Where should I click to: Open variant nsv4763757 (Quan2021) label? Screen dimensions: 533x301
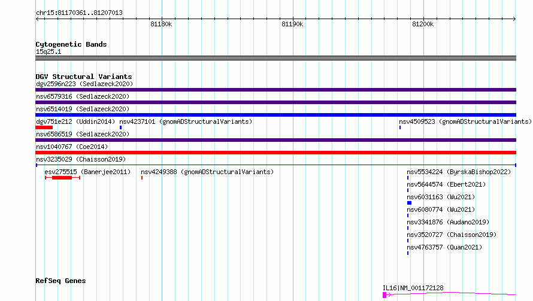(444, 247)
